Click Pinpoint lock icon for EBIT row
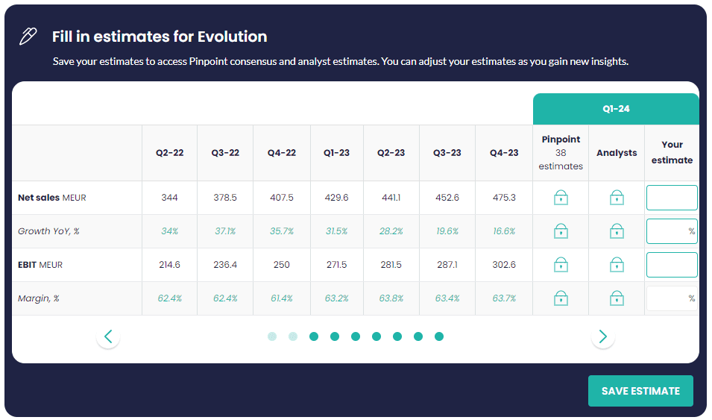This screenshot has width=712, height=420. tap(561, 265)
